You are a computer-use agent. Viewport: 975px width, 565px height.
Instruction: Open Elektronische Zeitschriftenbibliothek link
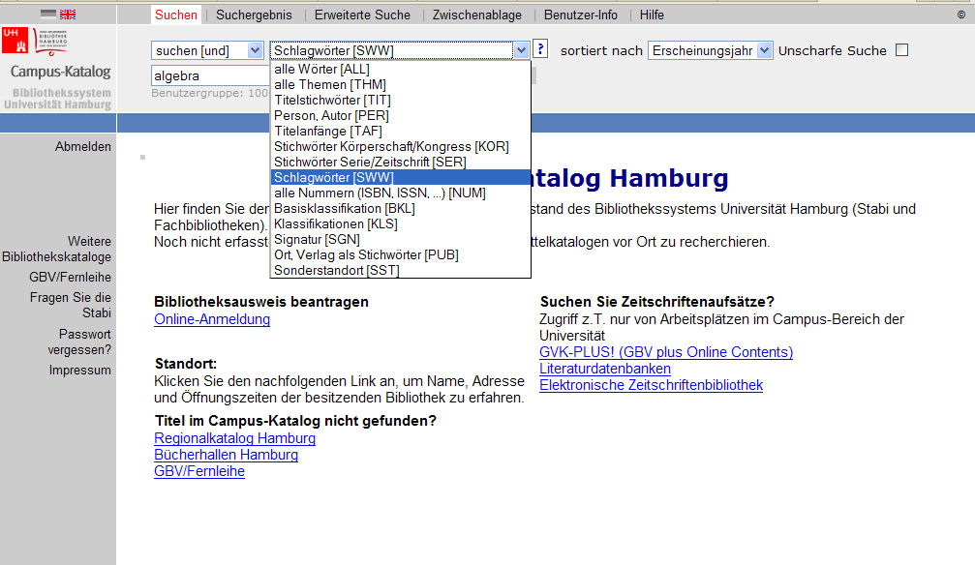(651, 385)
